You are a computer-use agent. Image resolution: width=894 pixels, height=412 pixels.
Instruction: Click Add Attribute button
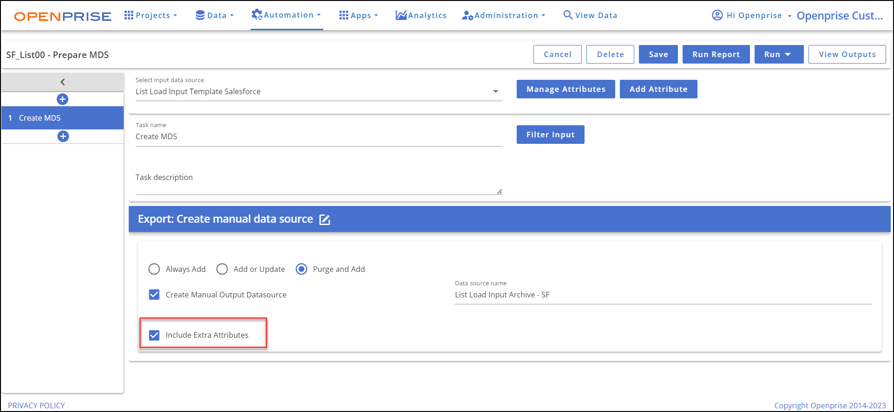(658, 89)
